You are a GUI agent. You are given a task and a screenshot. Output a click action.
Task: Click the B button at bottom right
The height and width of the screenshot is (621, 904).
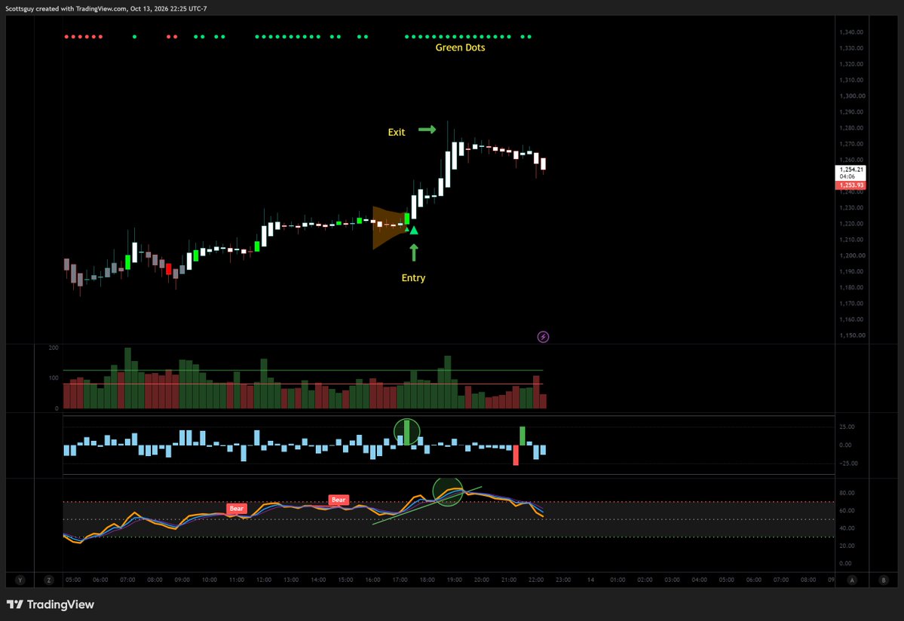(883, 580)
